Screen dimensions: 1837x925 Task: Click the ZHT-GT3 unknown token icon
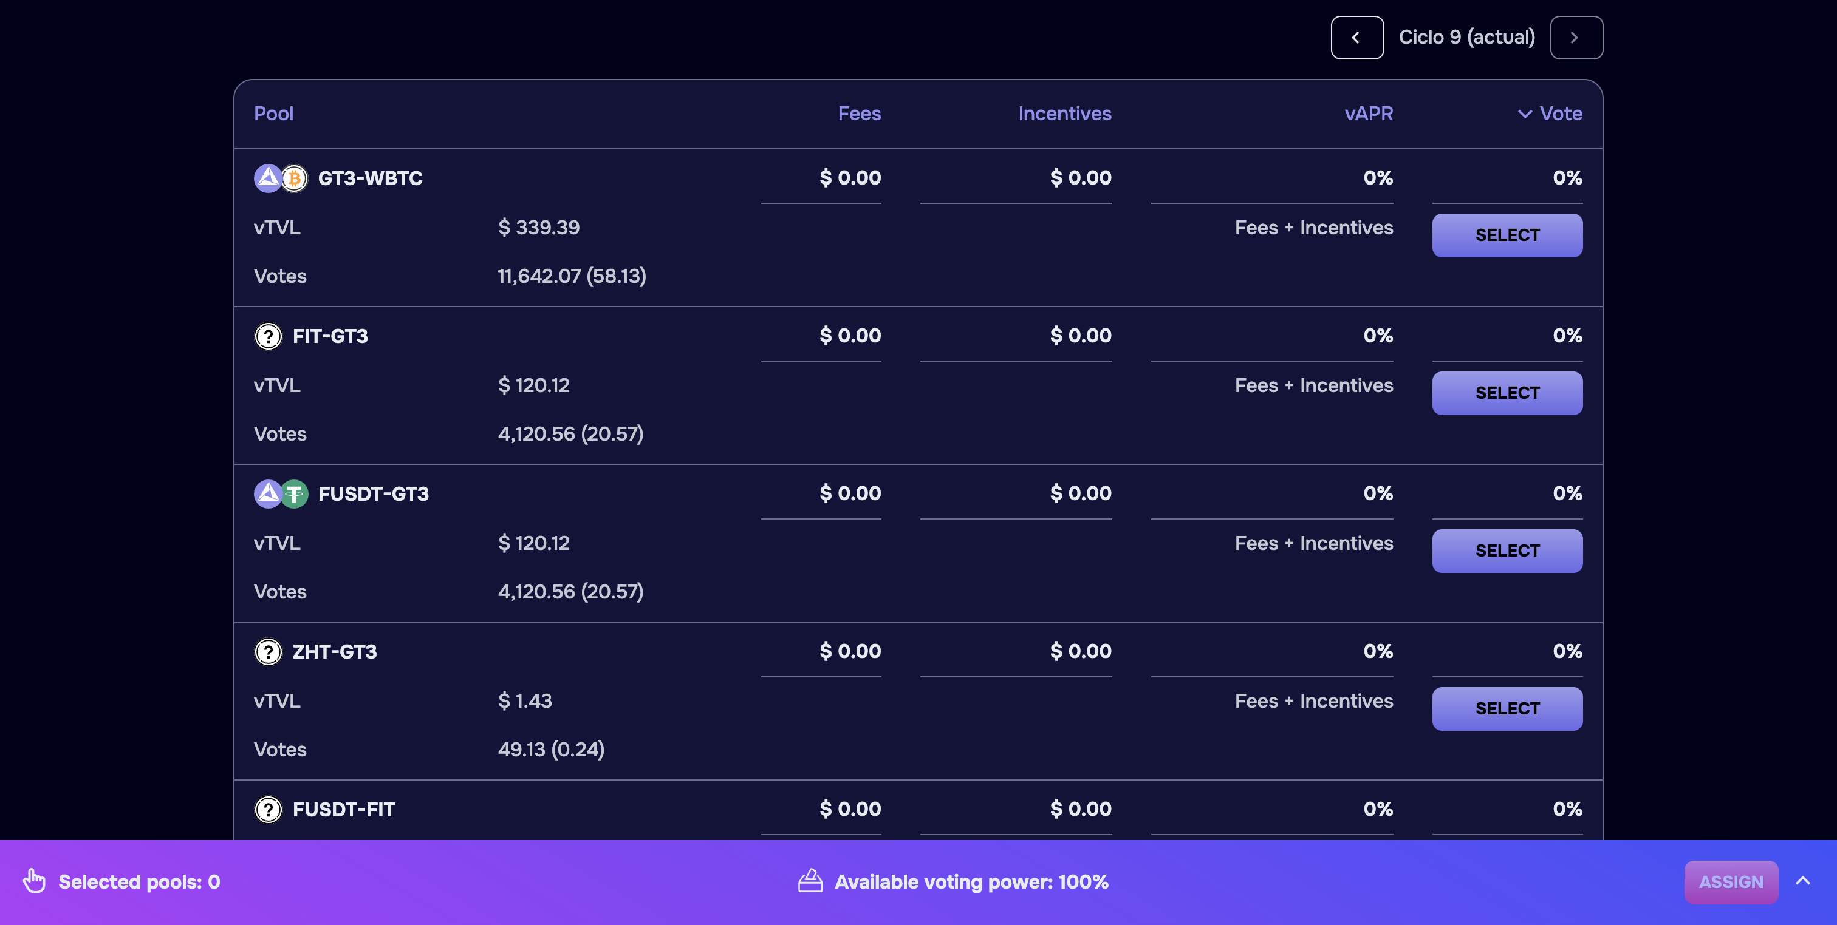pos(268,652)
